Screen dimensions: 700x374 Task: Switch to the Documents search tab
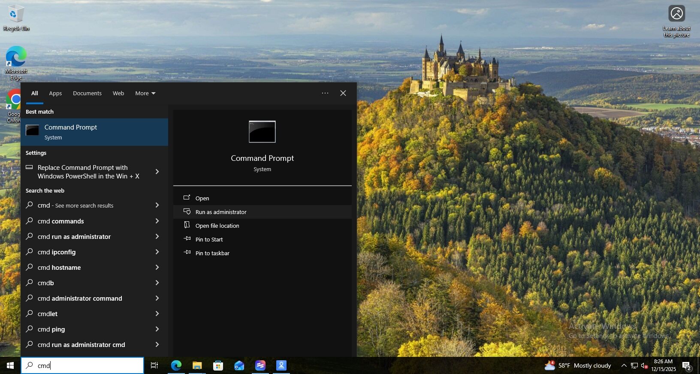pyautogui.click(x=87, y=93)
